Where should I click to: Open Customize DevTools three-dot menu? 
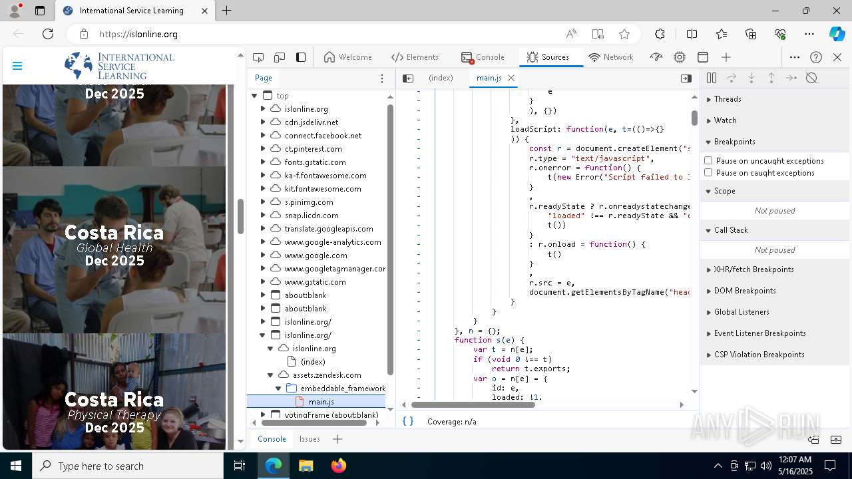click(x=795, y=57)
